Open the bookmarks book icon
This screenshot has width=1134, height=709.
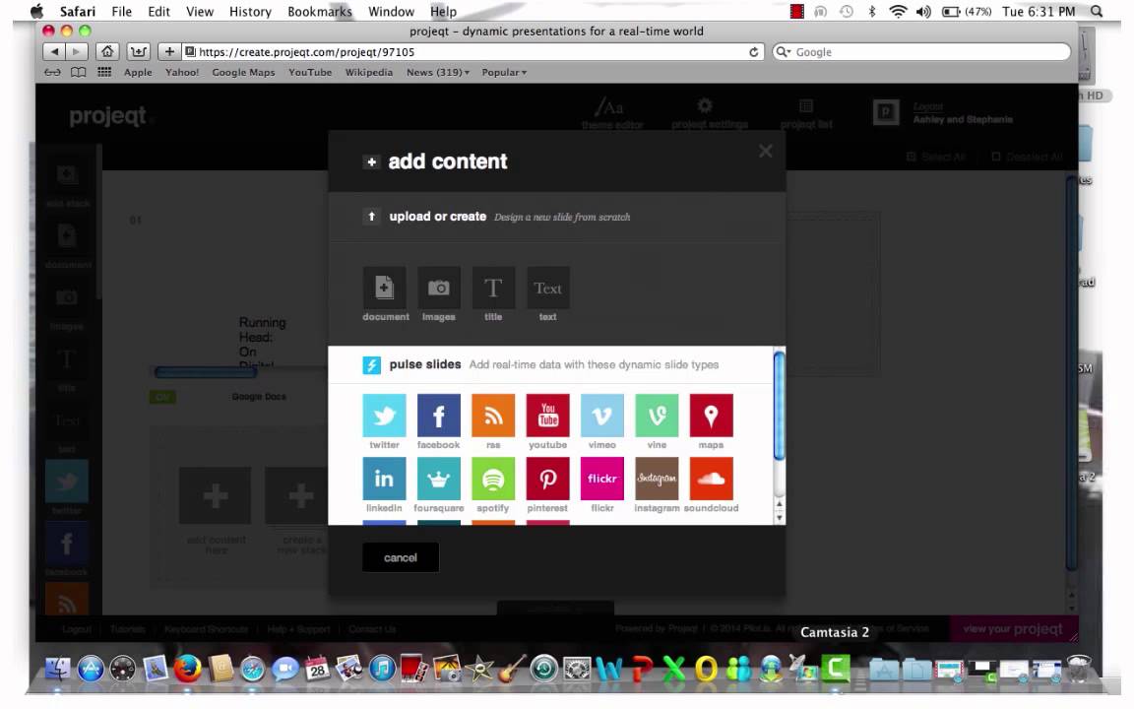[x=78, y=72]
